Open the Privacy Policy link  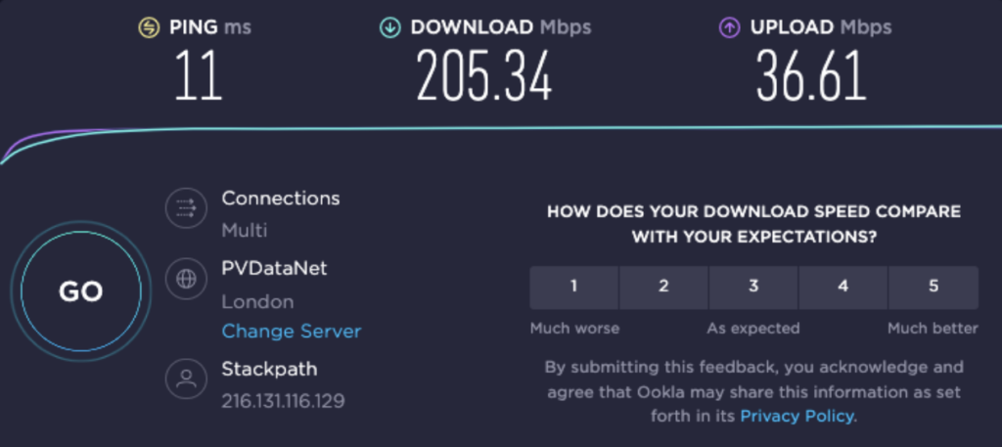click(797, 417)
